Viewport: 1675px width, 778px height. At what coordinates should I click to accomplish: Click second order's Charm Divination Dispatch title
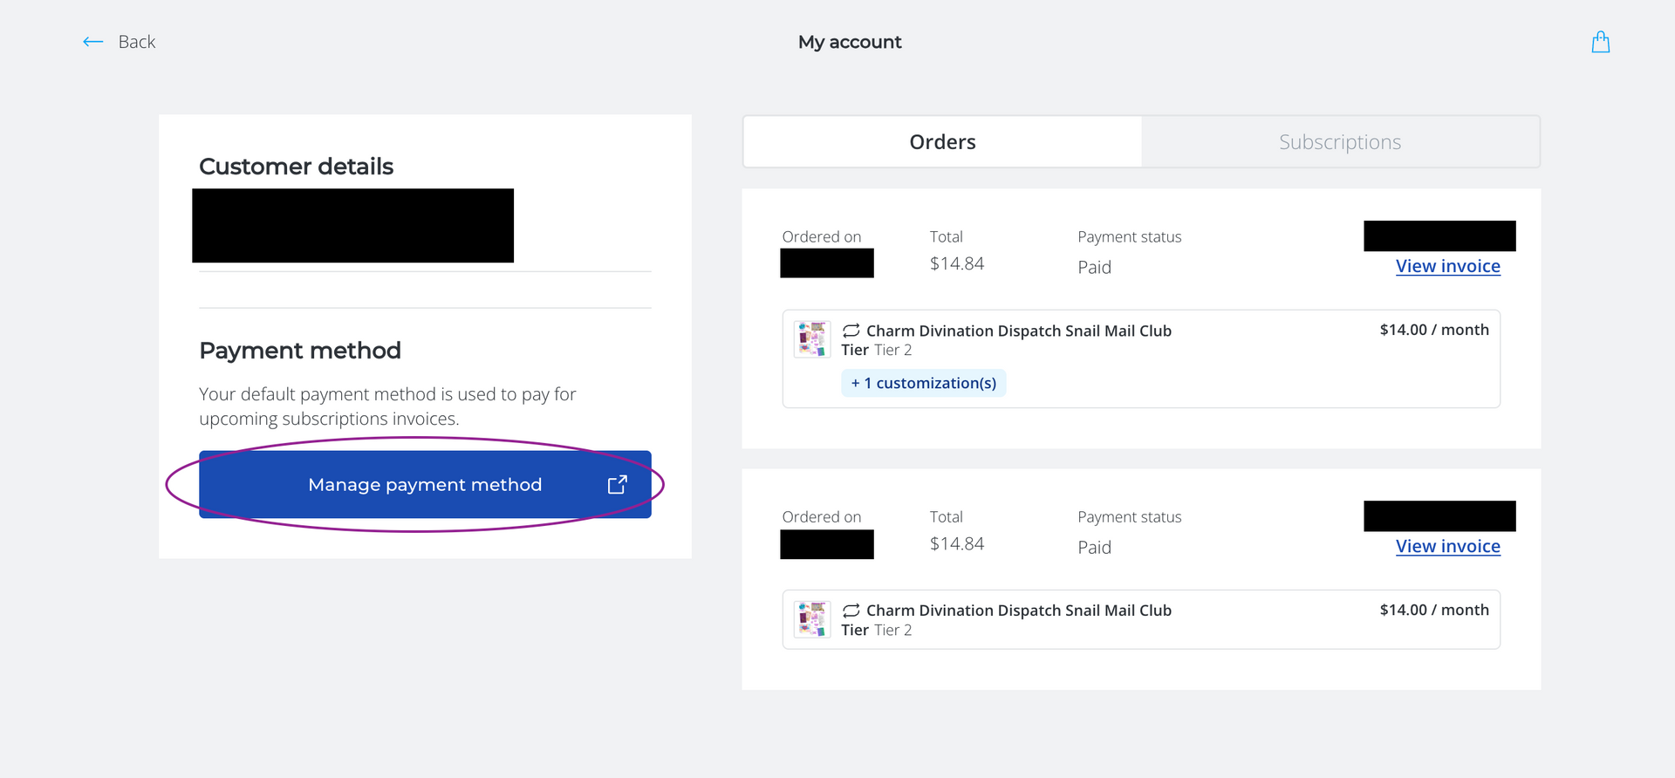point(1018,611)
